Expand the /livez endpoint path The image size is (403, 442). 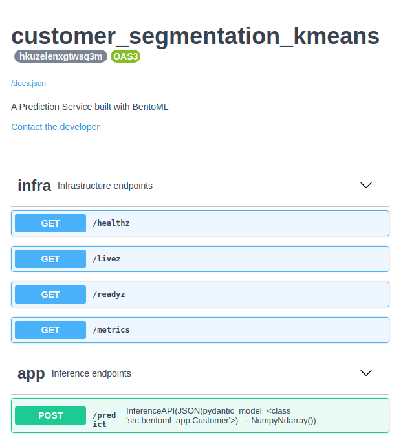(107, 259)
